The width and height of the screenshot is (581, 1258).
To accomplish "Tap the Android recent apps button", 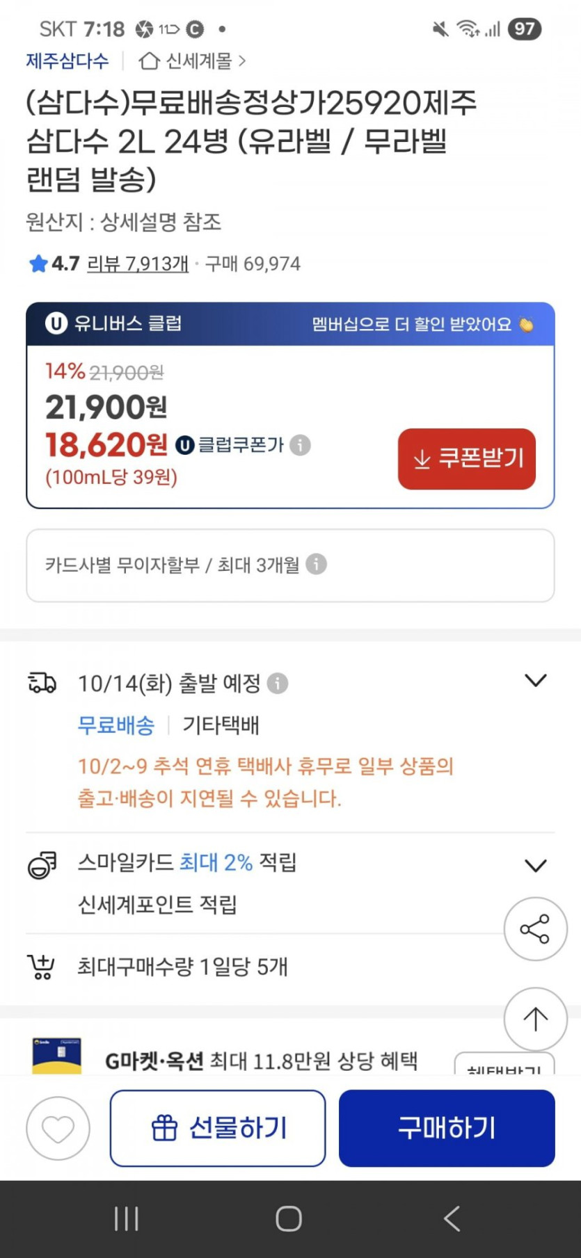I will [127, 1218].
